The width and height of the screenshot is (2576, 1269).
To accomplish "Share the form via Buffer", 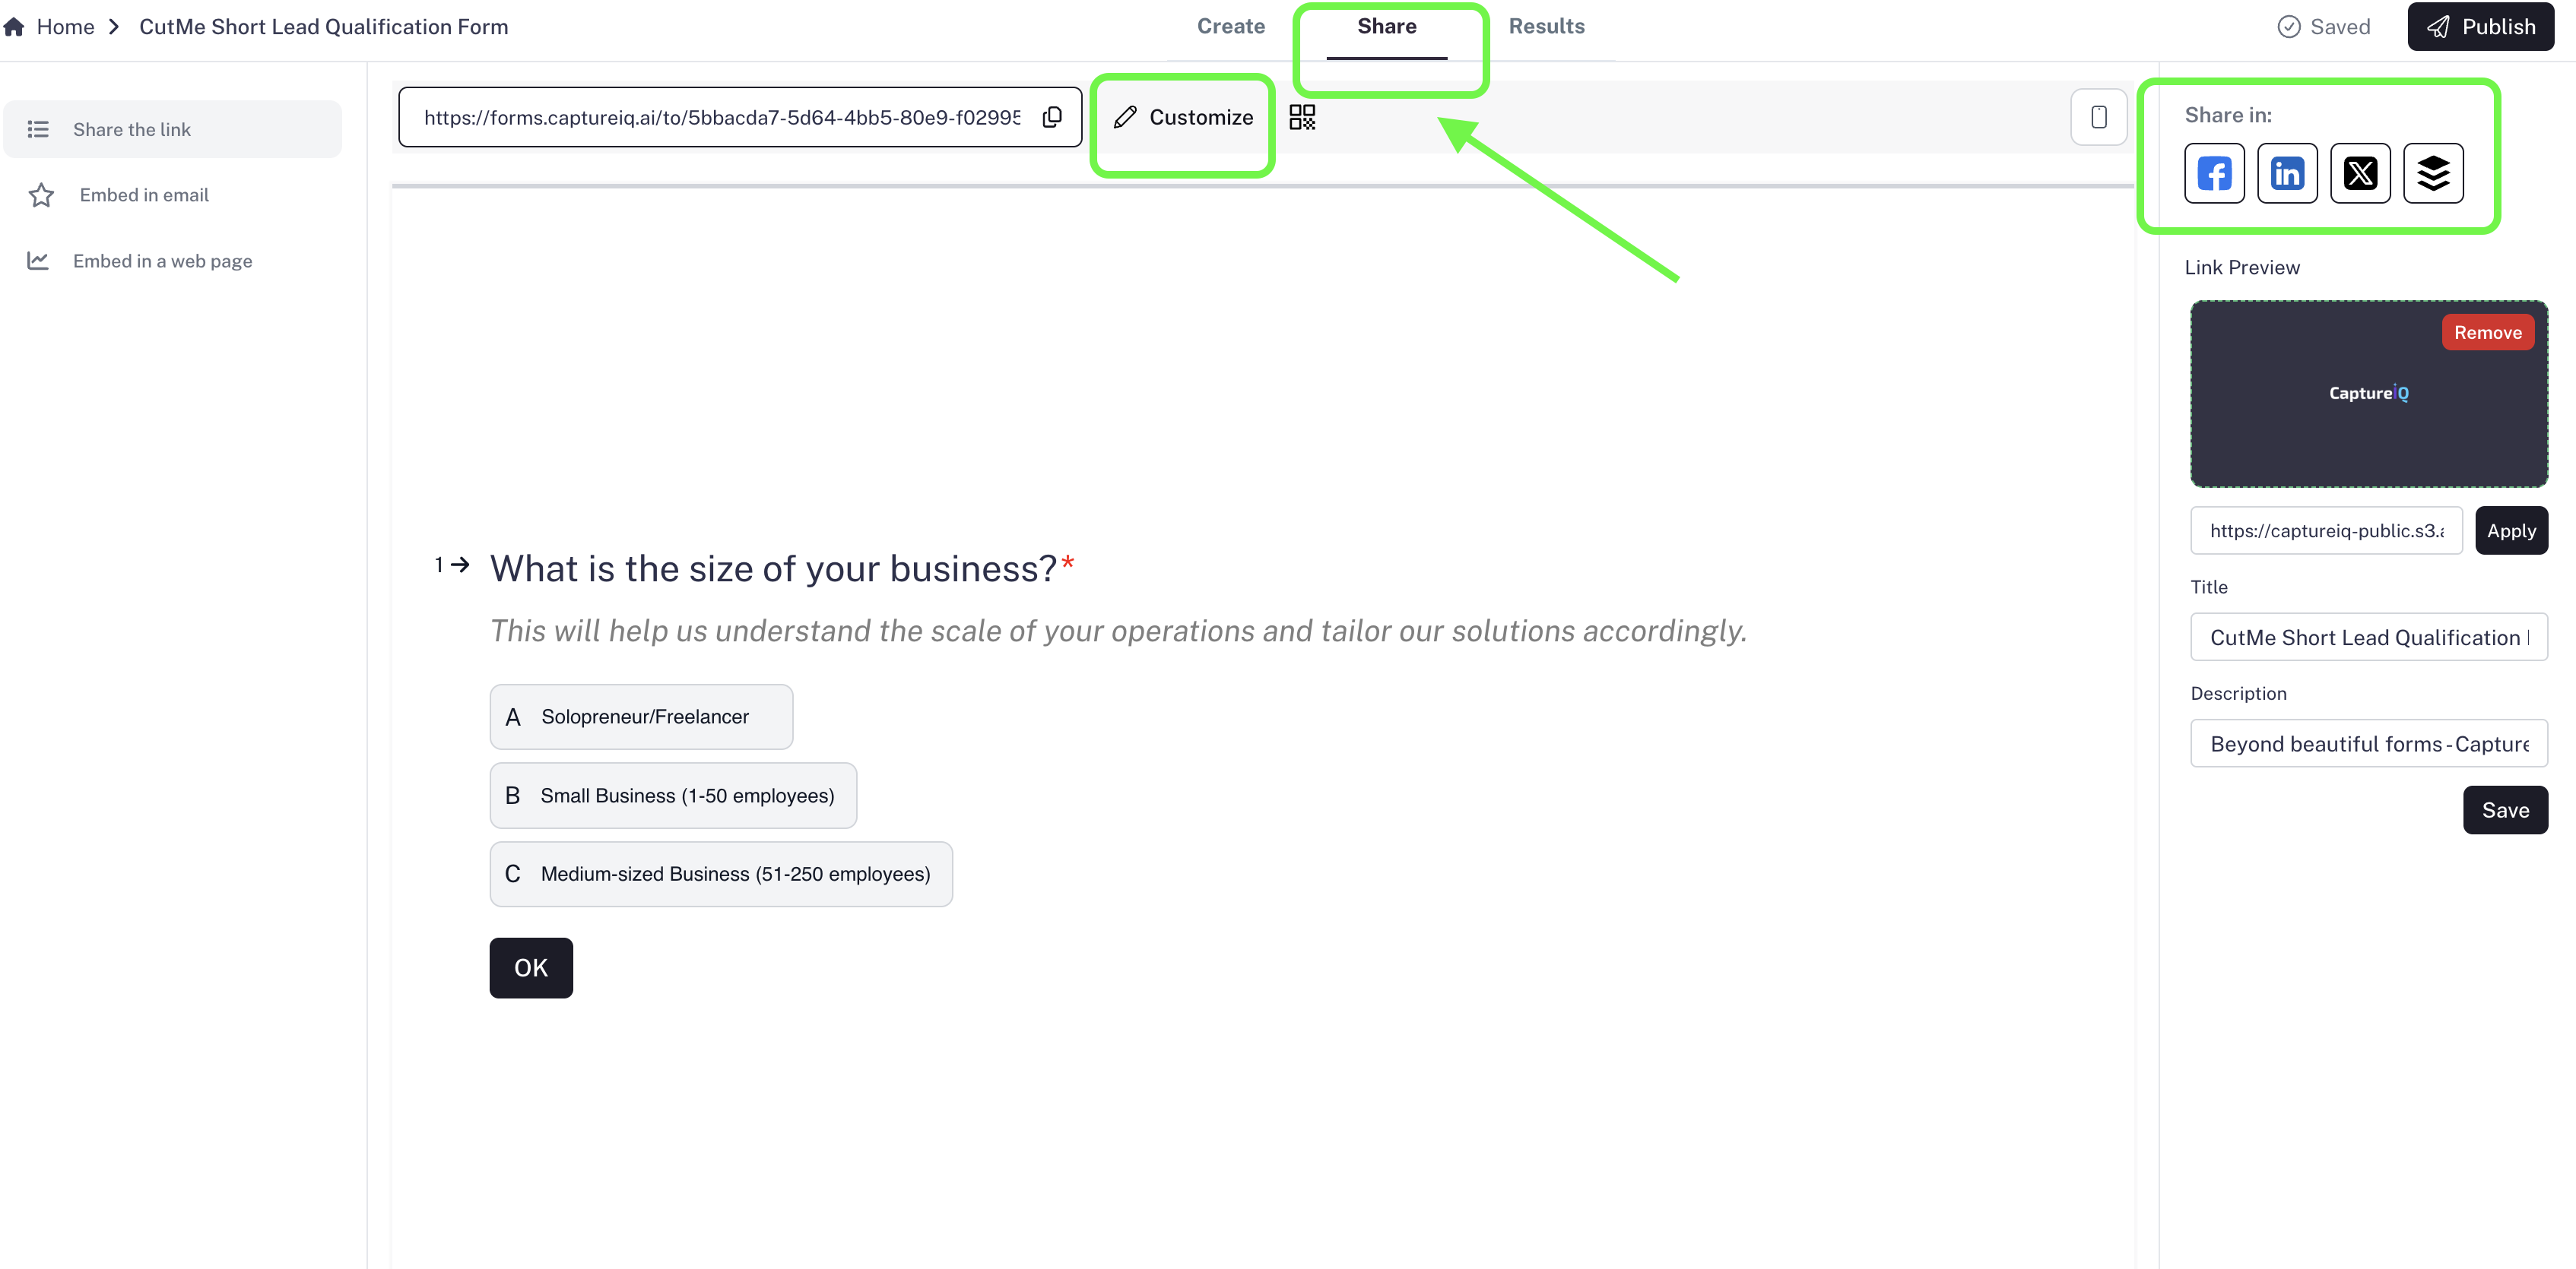I will 2433,172.
